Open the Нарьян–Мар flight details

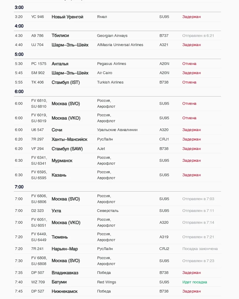click(x=65, y=249)
